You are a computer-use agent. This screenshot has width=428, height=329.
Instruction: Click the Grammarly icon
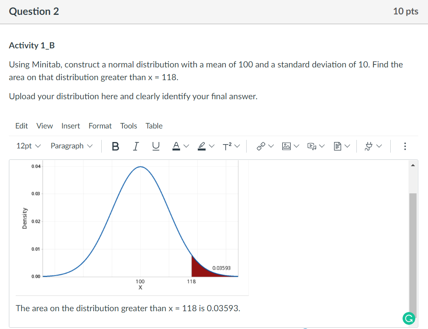click(x=409, y=318)
